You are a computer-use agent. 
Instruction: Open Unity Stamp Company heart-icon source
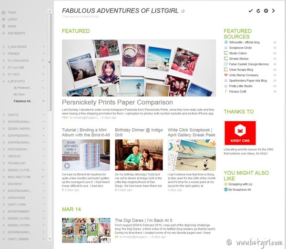tap(244, 75)
